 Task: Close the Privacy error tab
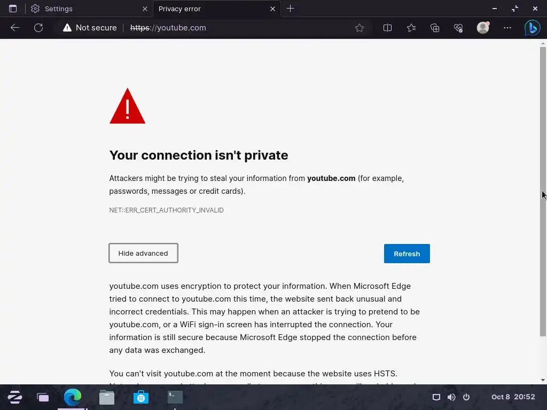(273, 9)
